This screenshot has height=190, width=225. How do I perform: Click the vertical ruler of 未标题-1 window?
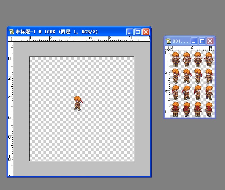[10, 109]
